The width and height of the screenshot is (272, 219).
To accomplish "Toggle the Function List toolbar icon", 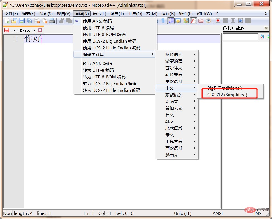I will pyautogui.click(x=193, y=21).
